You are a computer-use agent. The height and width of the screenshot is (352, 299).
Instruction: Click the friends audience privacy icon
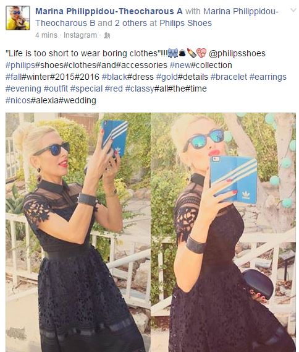(x=107, y=35)
